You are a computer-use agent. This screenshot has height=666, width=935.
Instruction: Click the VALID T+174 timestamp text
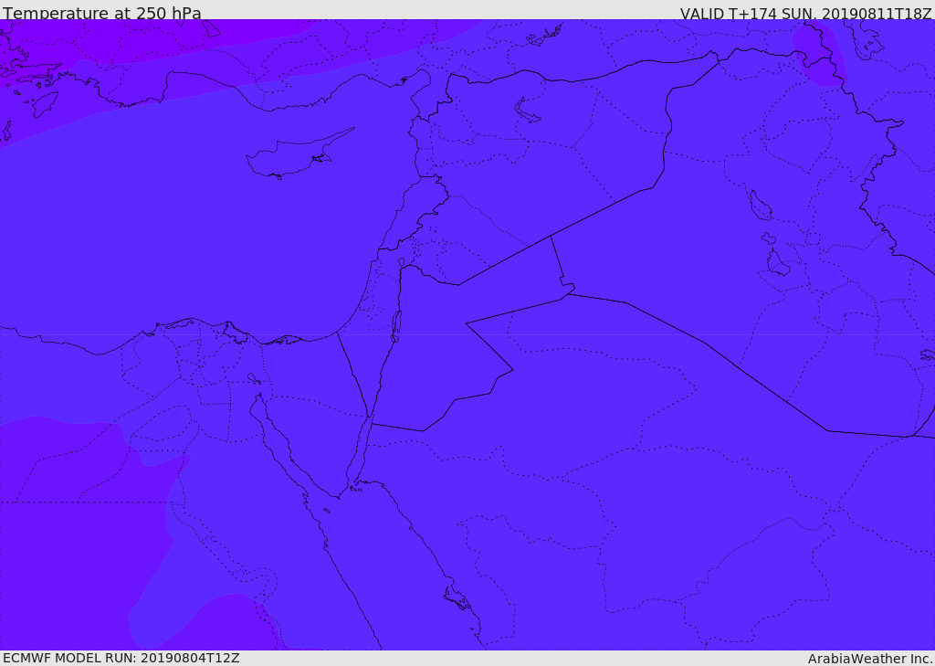805,14
